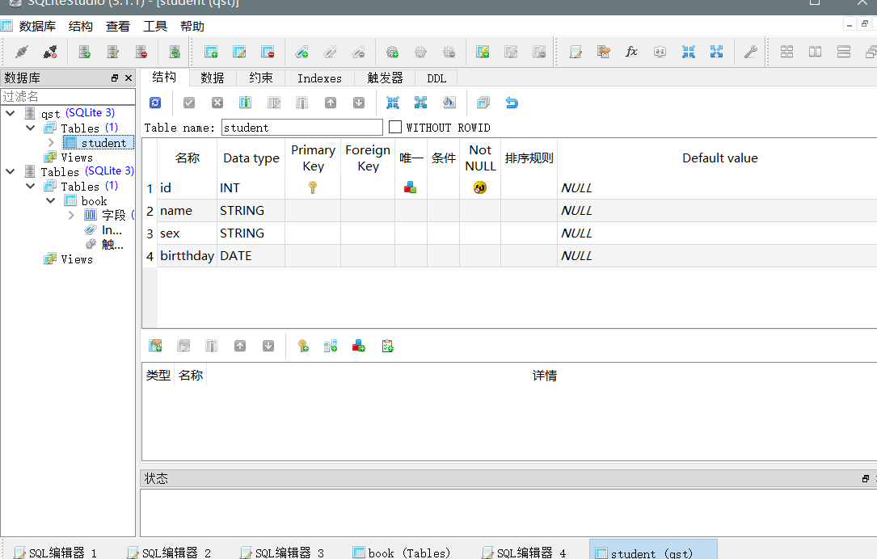Click the populate table paint bucket icon
Viewport: 877px width, 559px height.
[449, 103]
